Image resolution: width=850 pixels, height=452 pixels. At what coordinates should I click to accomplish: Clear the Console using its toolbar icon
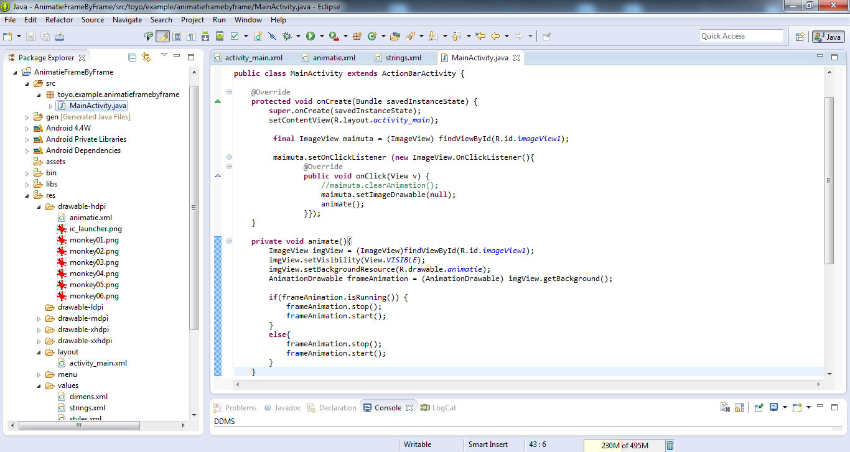(x=724, y=407)
